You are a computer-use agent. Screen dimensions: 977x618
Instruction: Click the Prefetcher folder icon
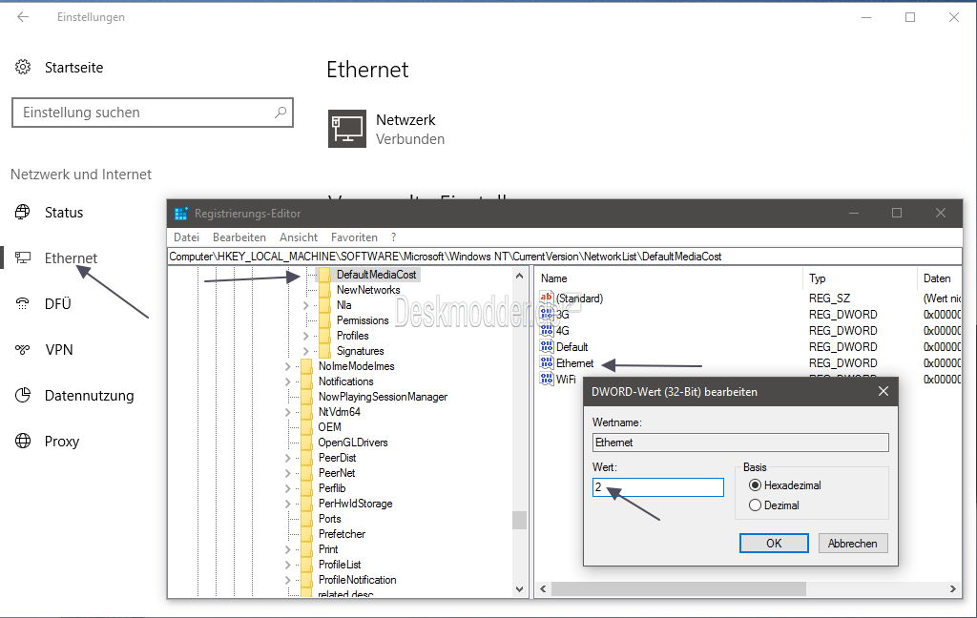306,534
